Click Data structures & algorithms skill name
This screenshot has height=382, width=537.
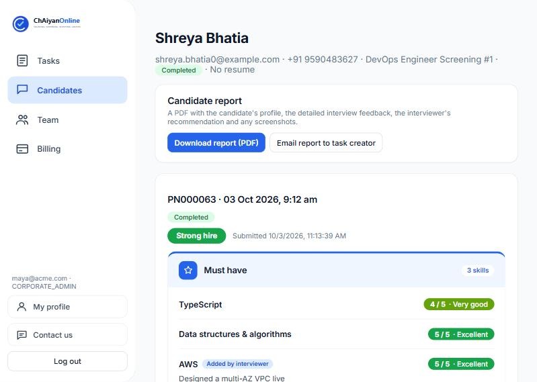tap(235, 334)
